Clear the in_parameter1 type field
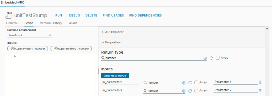The width and height of the screenshot is (272, 96). (x=184, y=83)
